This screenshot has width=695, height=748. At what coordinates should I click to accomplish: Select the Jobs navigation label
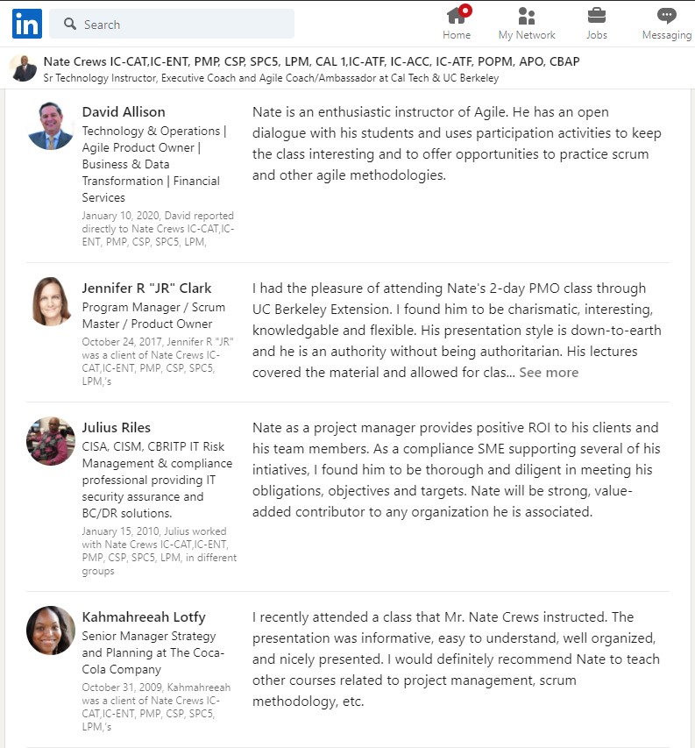point(596,35)
